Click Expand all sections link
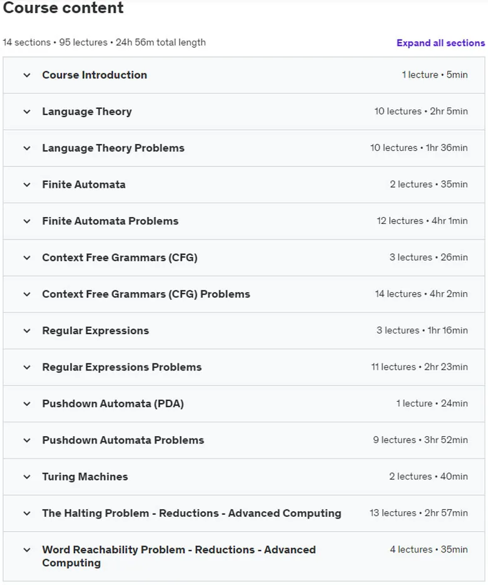 pyautogui.click(x=440, y=43)
